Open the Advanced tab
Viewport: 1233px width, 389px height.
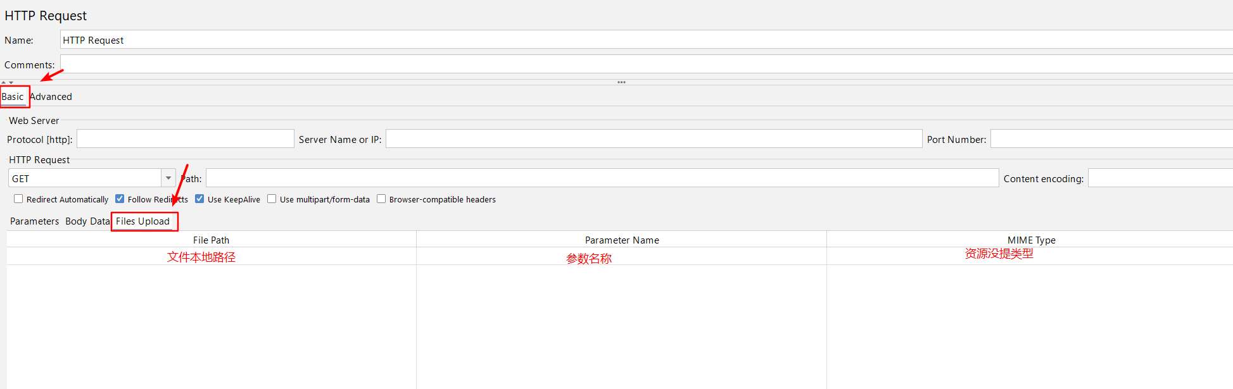coord(52,97)
